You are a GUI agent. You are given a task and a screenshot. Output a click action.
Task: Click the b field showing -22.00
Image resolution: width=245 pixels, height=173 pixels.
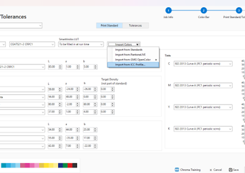(88, 146)
